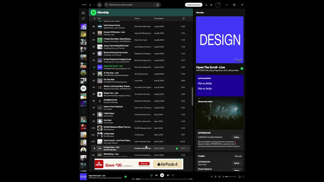Create a new playlist with the plus icon
The height and width of the screenshot is (182, 324).
83,18
